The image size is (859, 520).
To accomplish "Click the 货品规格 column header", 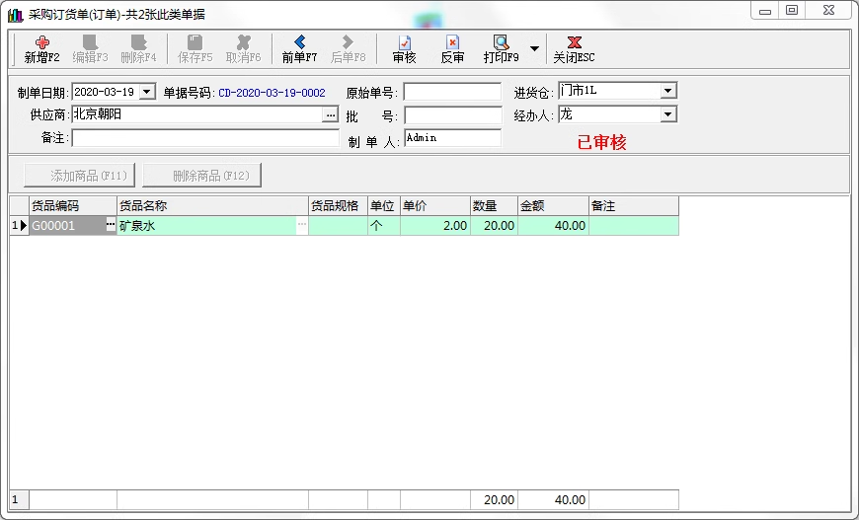I will (x=338, y=206).
